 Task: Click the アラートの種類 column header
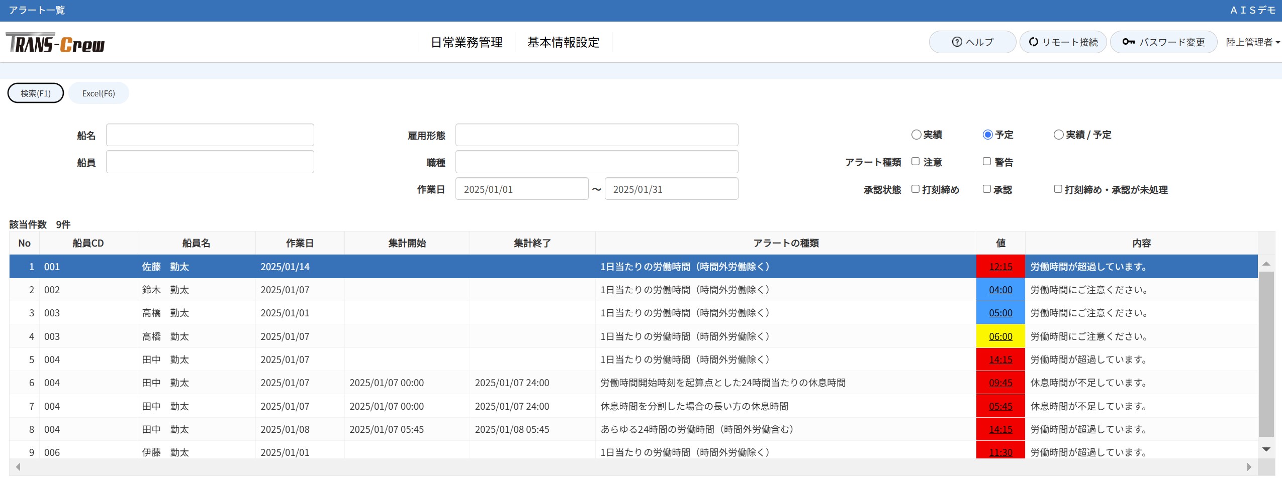pyautogui.click(x=785, y=243)
